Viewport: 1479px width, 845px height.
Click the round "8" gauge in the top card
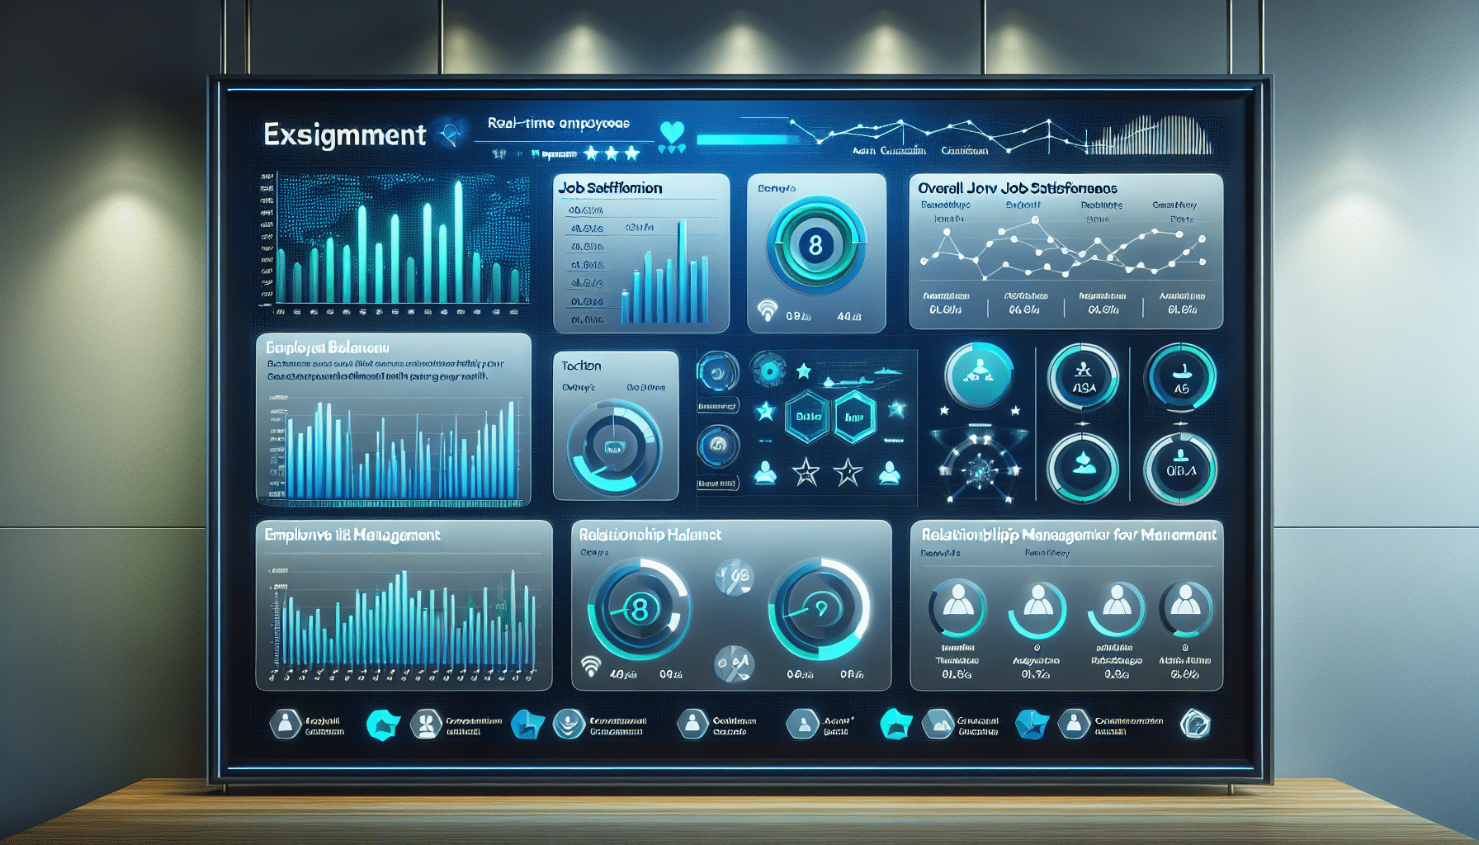(x=815, y=245)
